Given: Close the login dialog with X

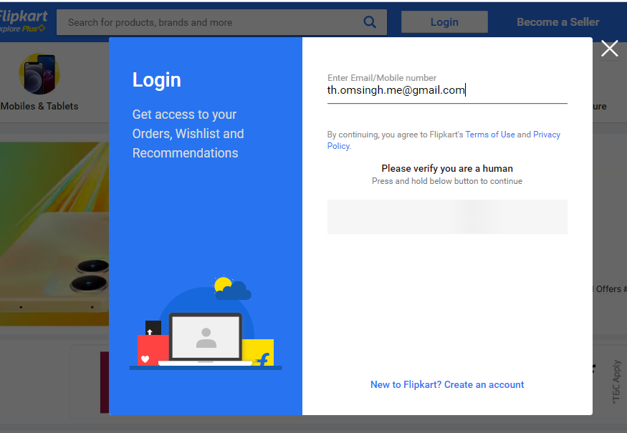Looking at the screenshot, I should tap(609, 49).
